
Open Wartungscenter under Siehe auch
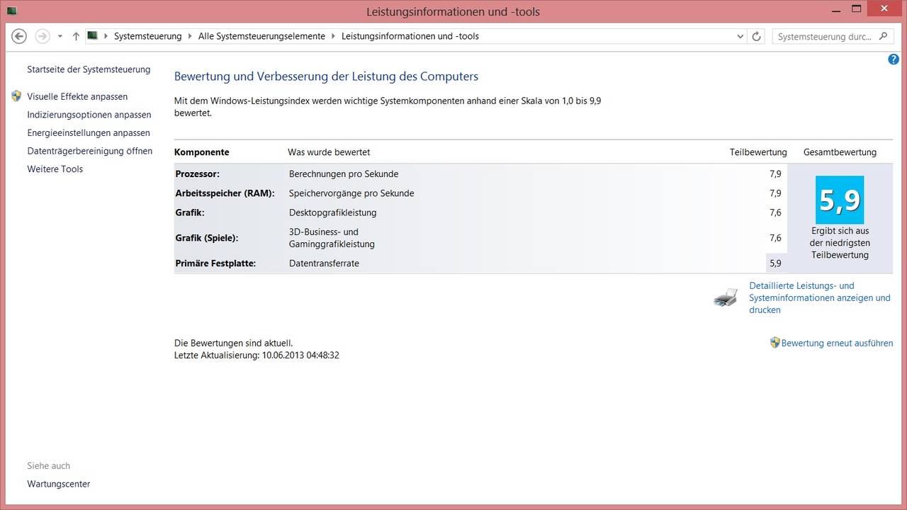[x=59, y=484]
